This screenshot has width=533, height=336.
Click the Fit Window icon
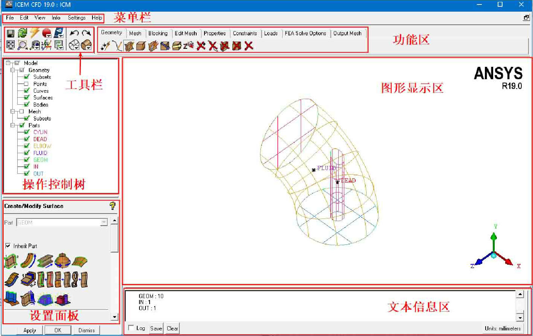coord(11,45)
